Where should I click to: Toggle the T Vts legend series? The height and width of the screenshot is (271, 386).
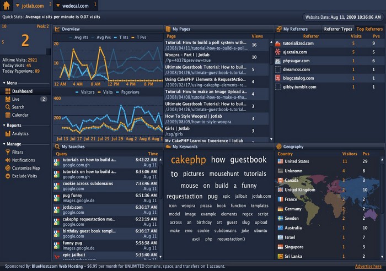(121, 37)
